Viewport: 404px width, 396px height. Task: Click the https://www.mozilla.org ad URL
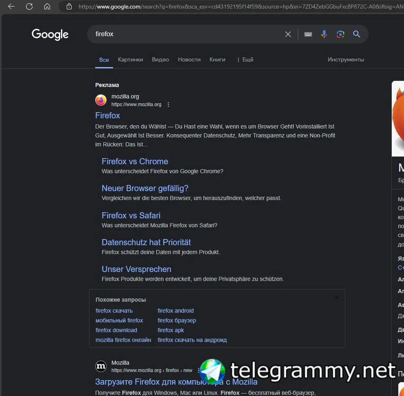pyautogui.click(x=136, y=104)
